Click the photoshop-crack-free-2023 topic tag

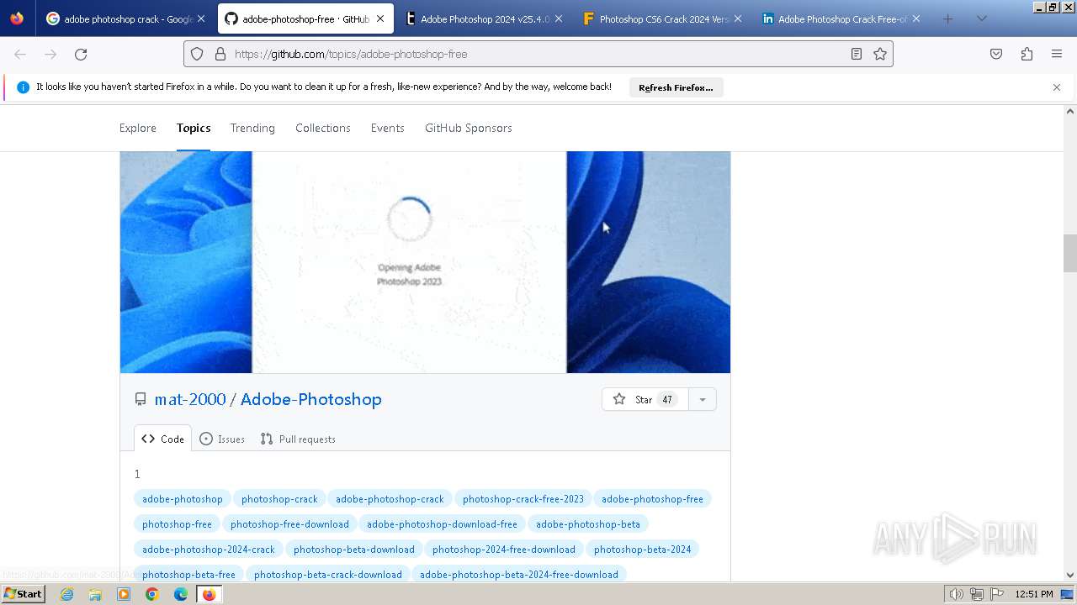pyautogui.click(x=523, y=499)
